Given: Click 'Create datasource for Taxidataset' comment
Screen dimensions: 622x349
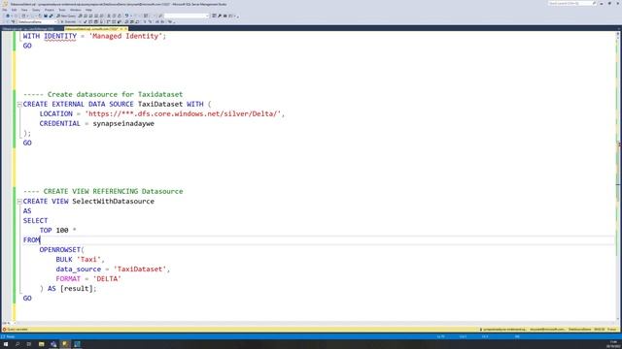Looking at the screenshot, I should (115, 94).
